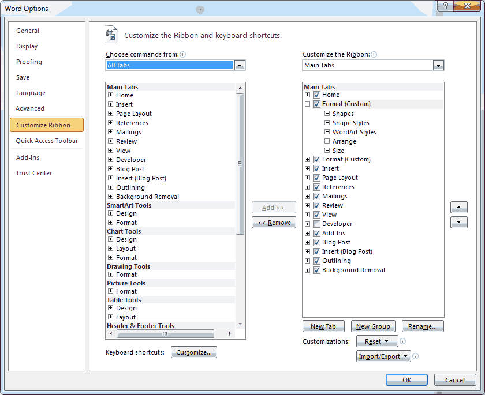
Task: Expand the Arrange group
Action: click(327, 141)
